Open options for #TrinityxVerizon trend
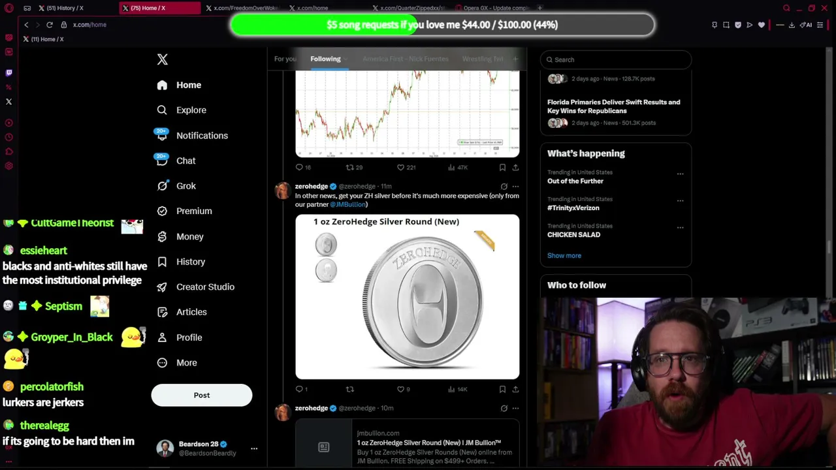Viewport: 836px width, 470px height. point(680,201)
